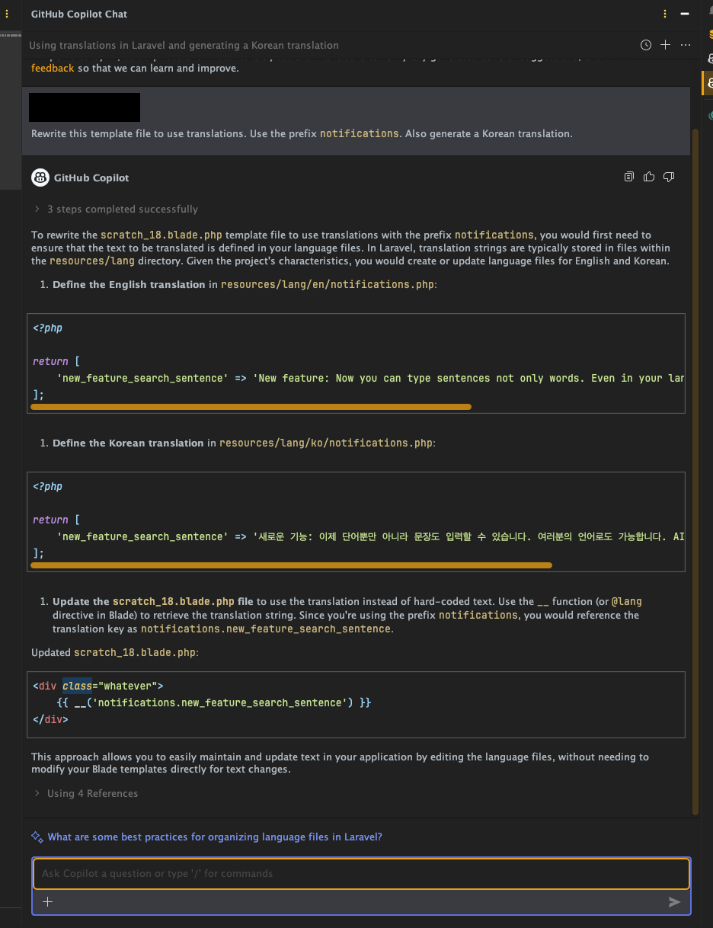
Task: Open Copilot Chat tool window options menu
Action: pyautogui.click(x=665, y=14)
